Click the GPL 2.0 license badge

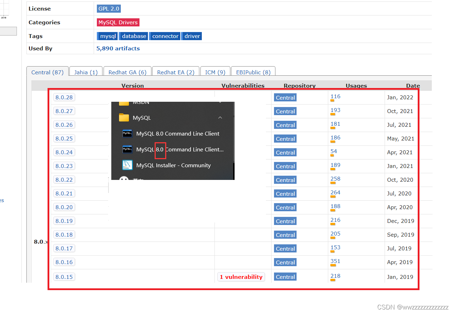(x=109, y=9)
